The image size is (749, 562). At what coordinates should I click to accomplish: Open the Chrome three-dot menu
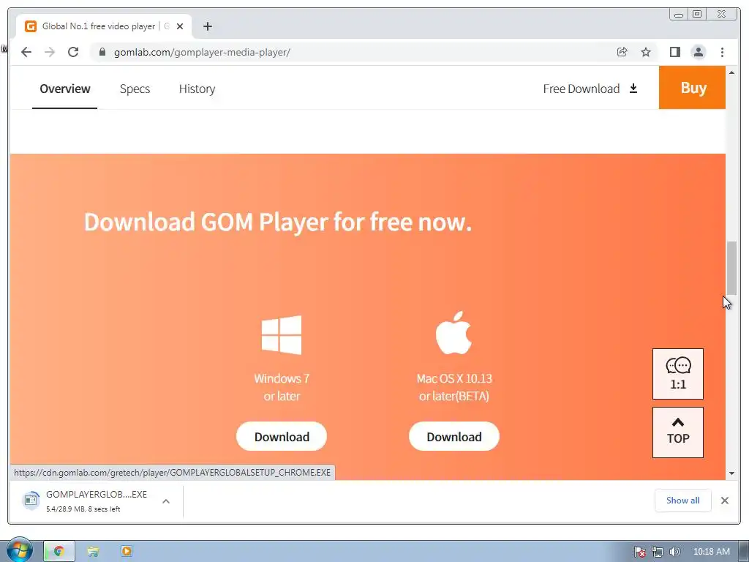point(722,52)
